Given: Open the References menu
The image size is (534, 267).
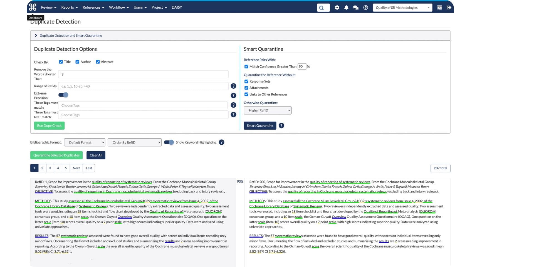Looking at the screenshot, I should (93, 8).
